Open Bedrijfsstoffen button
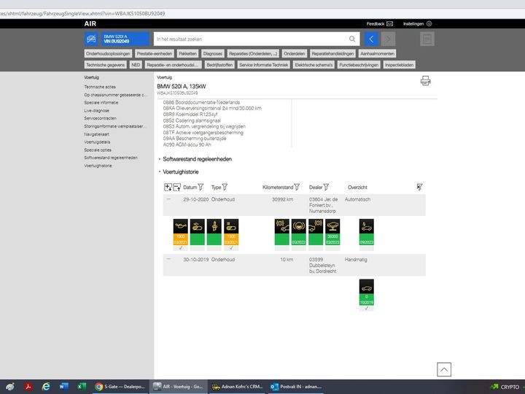The image size is (525, 394). point(219,65)
